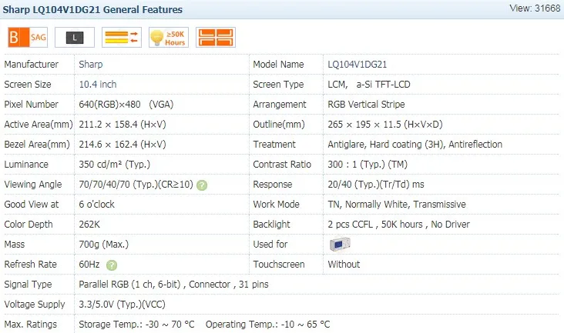Image resolution: width=564 pixels, height=333 pixels.
Task: Click the Sharp LQ104V1DG21 General Features heading
Action: [x=92, y=9]
